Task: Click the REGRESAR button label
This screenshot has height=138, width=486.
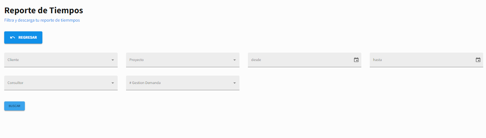Action: click(x=28, y=38)
